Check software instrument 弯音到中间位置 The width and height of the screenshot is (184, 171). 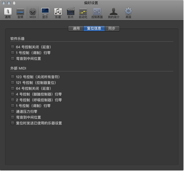(x=13, y=58)
